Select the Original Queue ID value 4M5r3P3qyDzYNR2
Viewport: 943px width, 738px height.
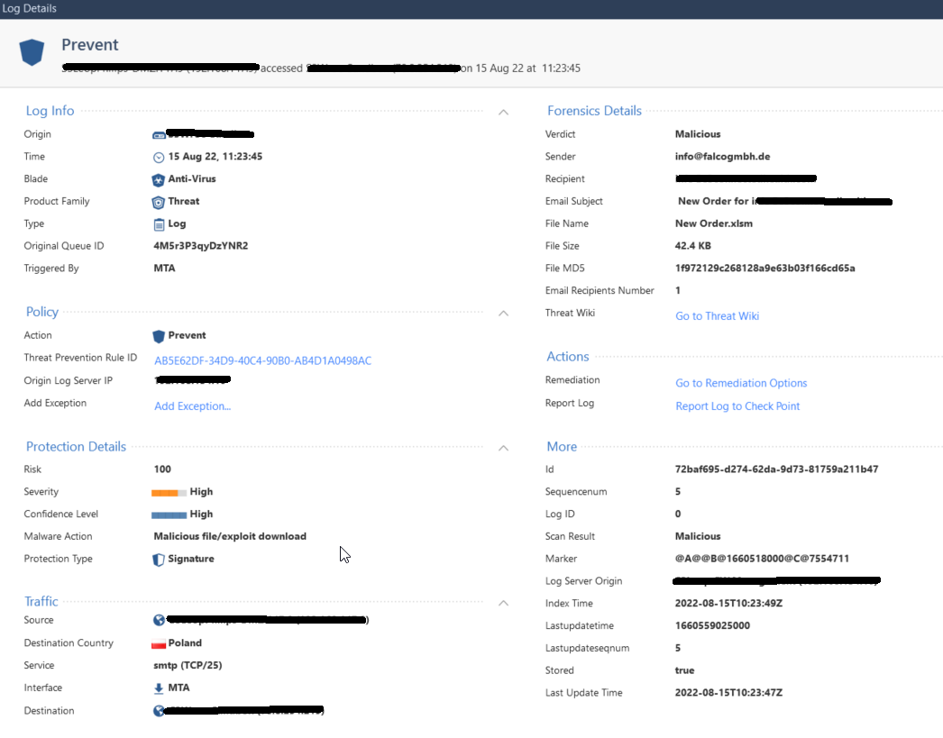click(201, 246)
